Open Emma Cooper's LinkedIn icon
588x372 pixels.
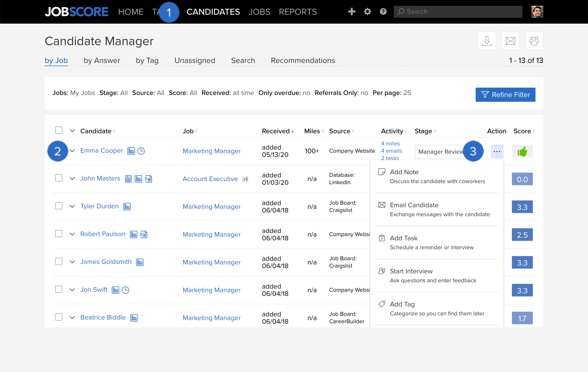[x=131, y=151]
